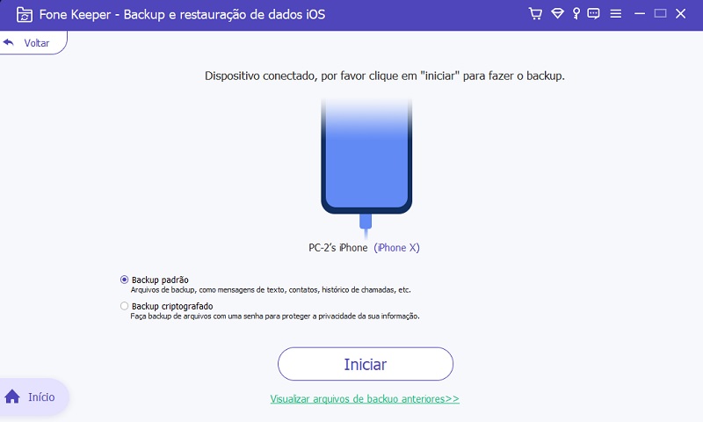Select the Backup criptografado radio button

coord(124,306)
